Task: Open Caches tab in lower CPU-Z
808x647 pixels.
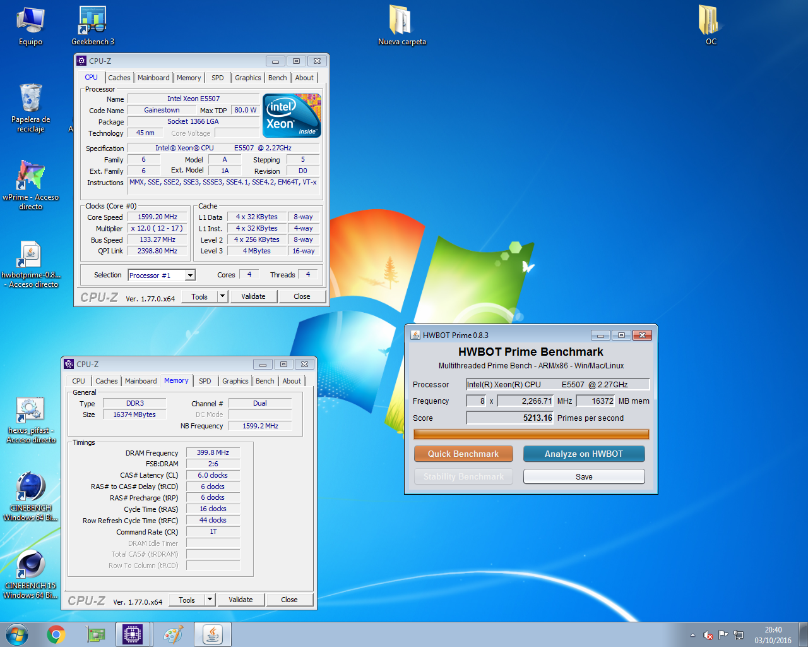Action: point(107,381)
